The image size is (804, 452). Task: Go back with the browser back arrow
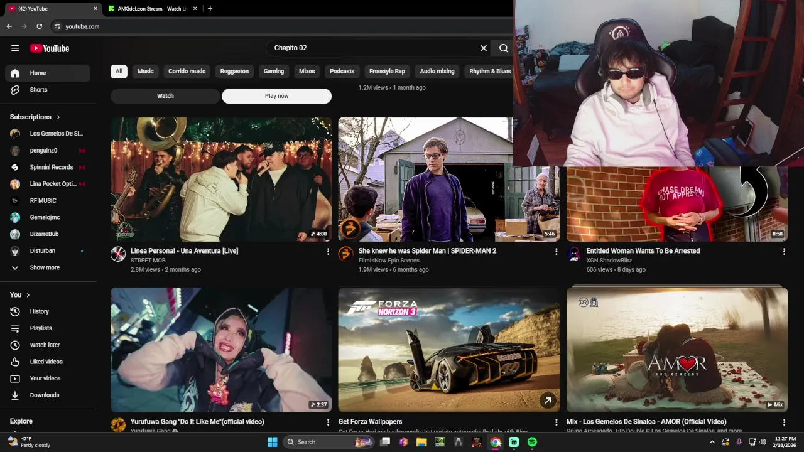9,26
